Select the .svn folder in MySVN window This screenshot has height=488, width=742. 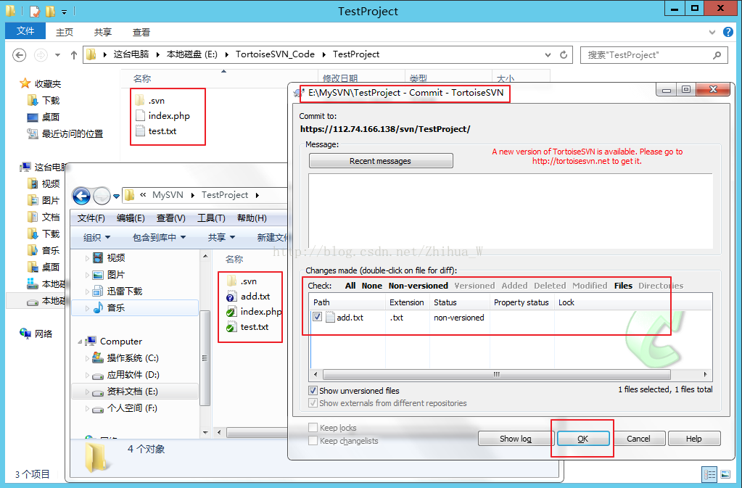(x=242, y=281)
